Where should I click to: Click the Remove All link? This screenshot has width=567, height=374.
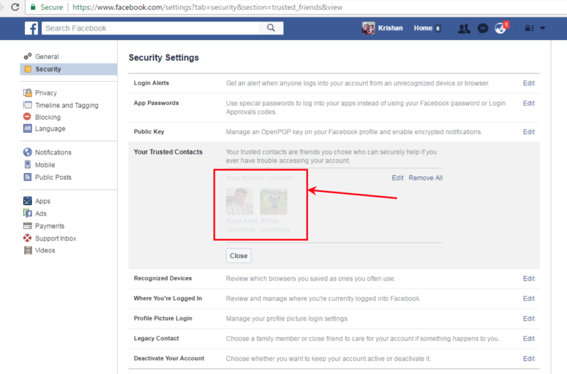425,178
